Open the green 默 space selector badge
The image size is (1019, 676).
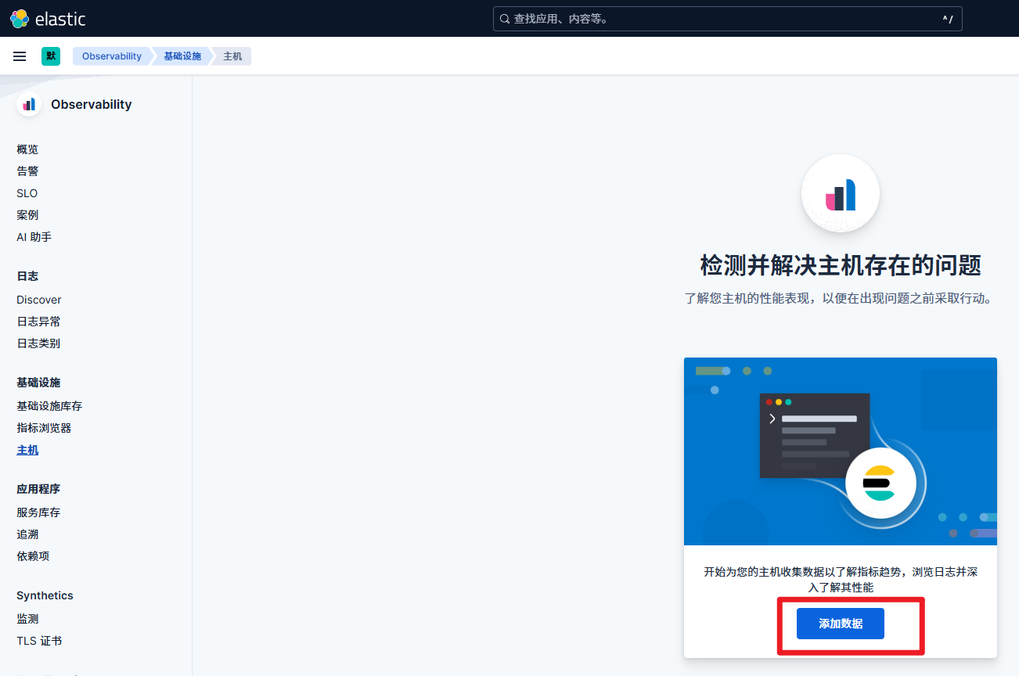tap(51, 56)
